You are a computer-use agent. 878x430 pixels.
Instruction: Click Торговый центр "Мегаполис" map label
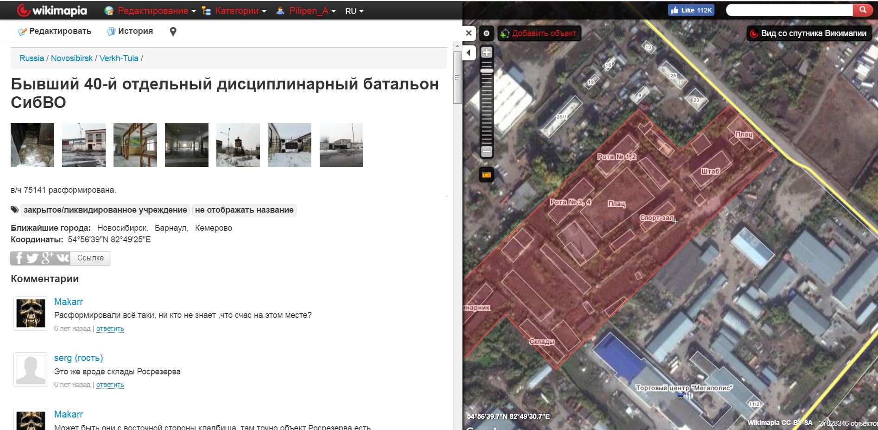[x=684, y=388]
